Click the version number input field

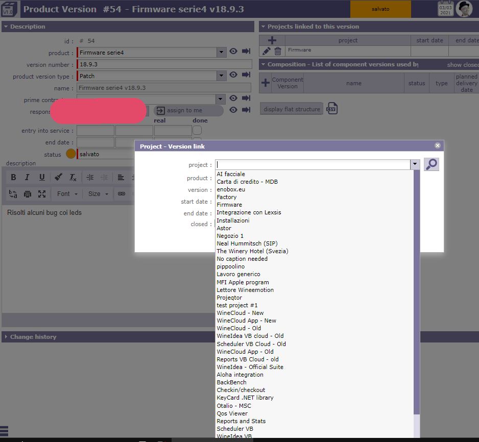coord(164,64)
